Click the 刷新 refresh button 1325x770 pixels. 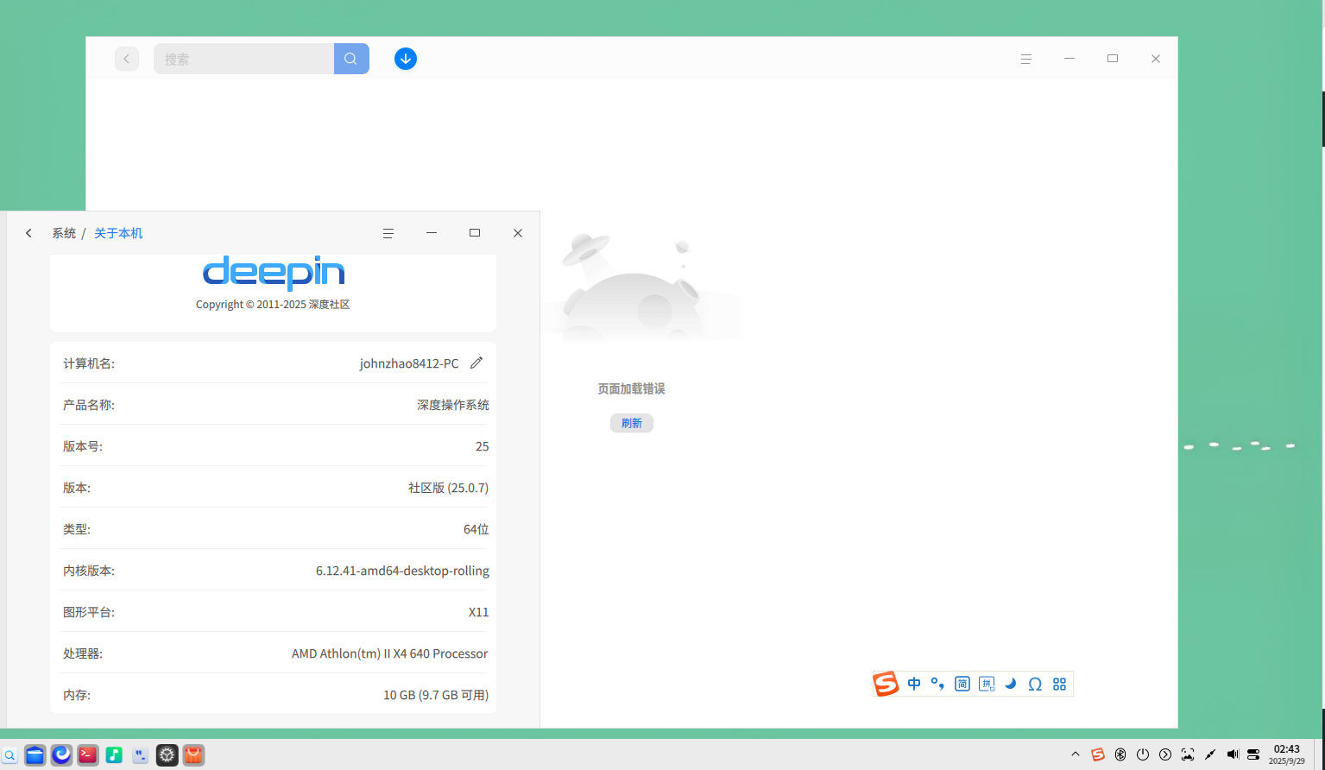point(632,423)
